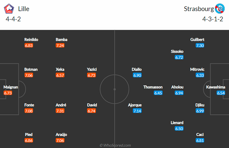Select player name Thomasson
This screenshot has width=229, height=148.
click(x=153, y=87)
